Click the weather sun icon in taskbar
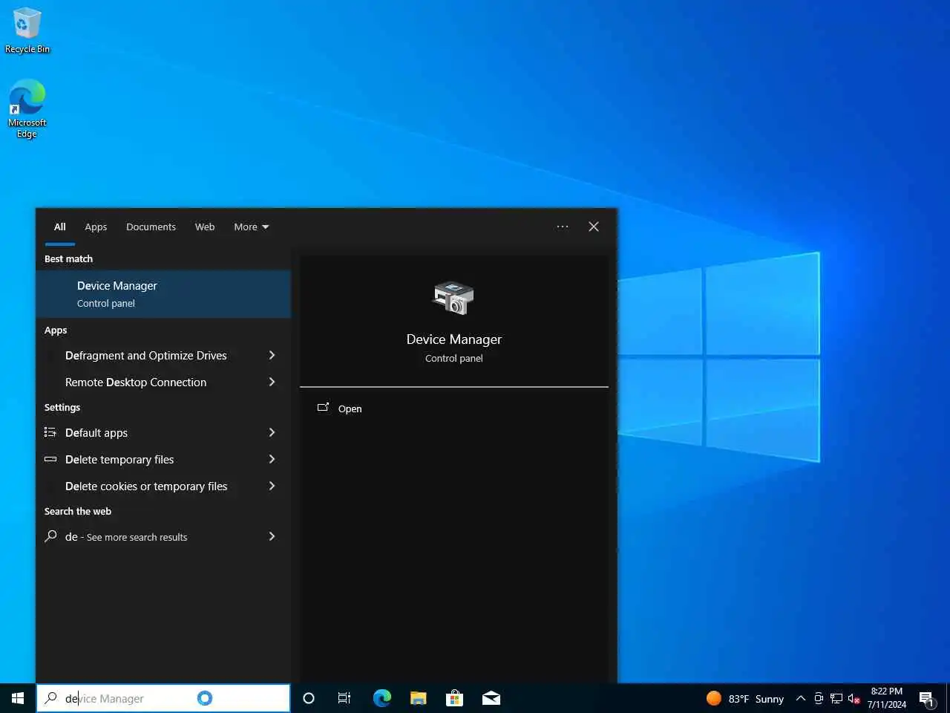 [714, 698]
